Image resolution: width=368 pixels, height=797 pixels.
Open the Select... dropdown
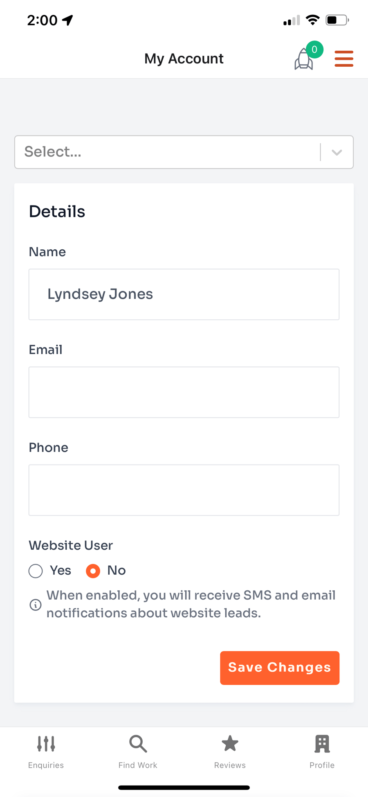[164, 152]
